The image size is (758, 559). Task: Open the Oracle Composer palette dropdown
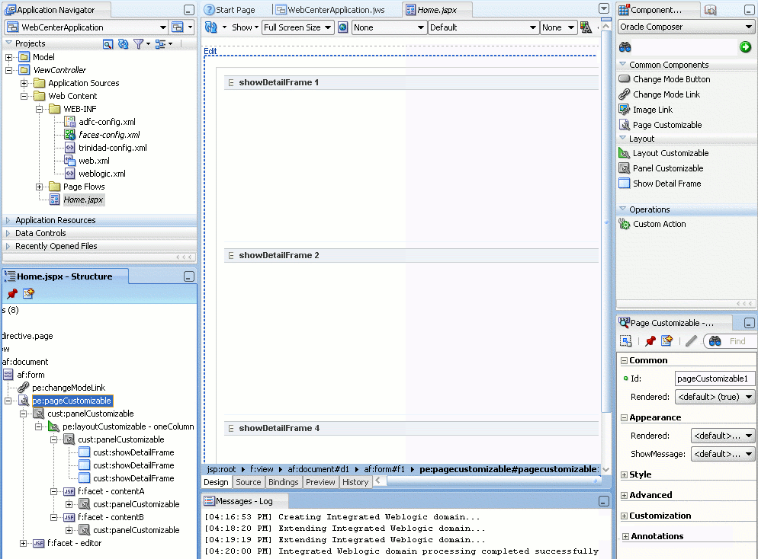coord(750,27)
